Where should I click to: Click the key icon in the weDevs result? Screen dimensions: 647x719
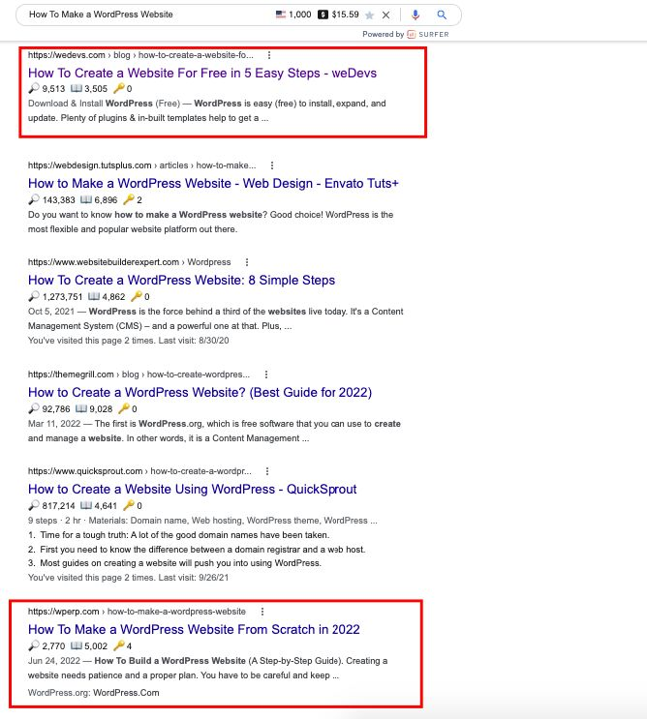click(119, 88)
